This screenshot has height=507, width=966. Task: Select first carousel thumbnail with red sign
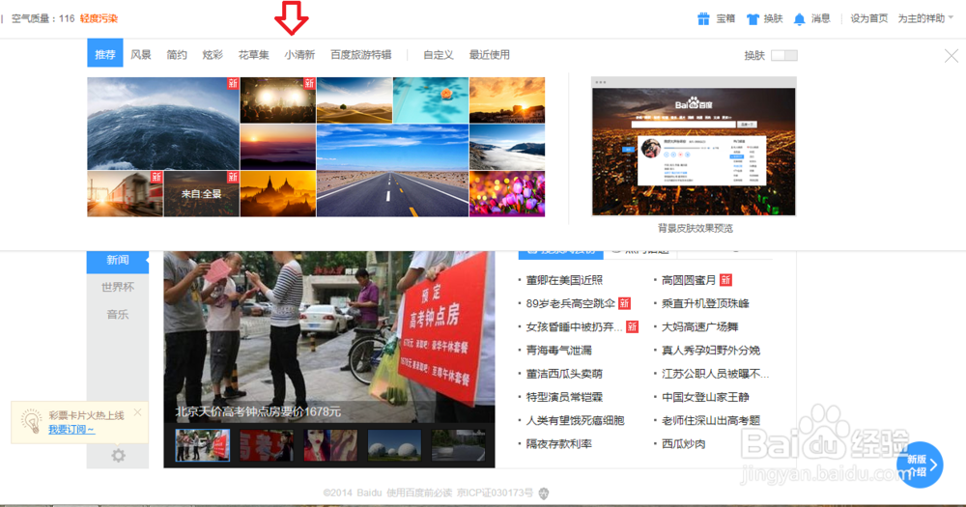click(203, 445)
